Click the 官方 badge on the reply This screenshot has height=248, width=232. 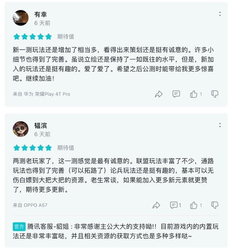pyautogui.click(x=19, y=227)
